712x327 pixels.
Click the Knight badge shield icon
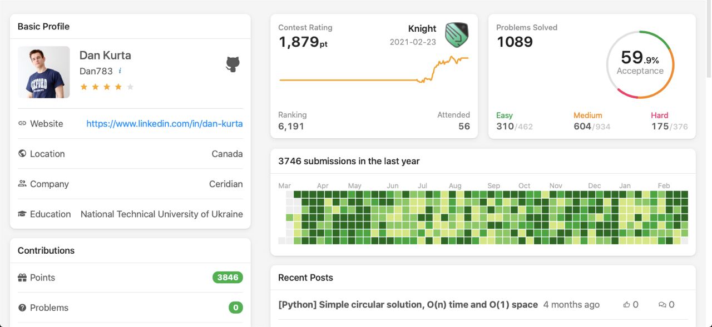pyautogui.click(x=457, y=34)
